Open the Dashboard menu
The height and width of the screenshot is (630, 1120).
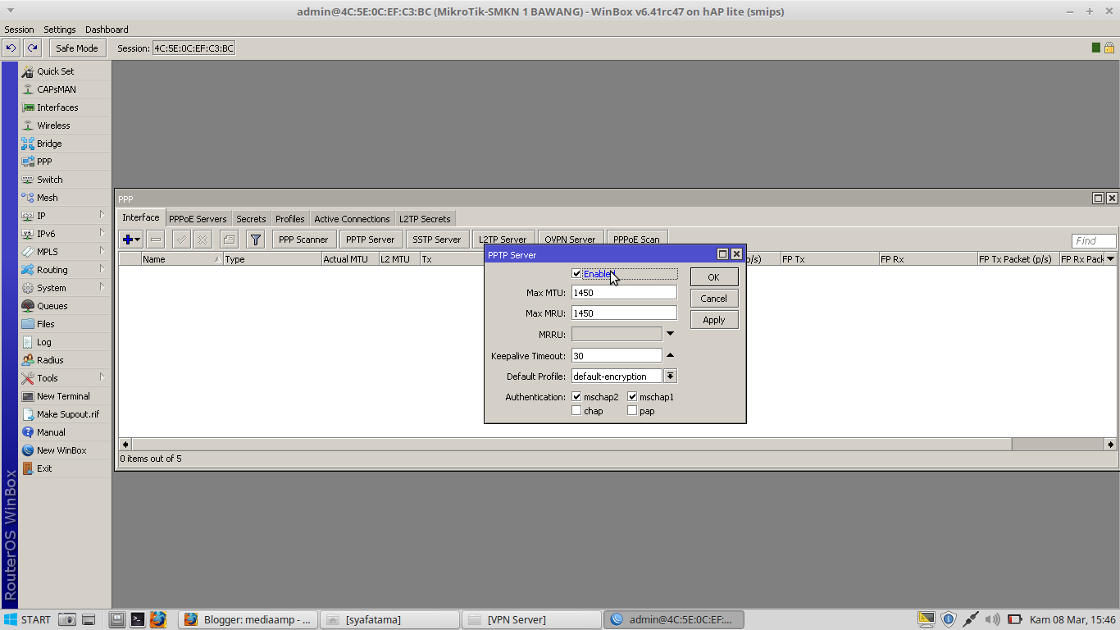[107, 30]
